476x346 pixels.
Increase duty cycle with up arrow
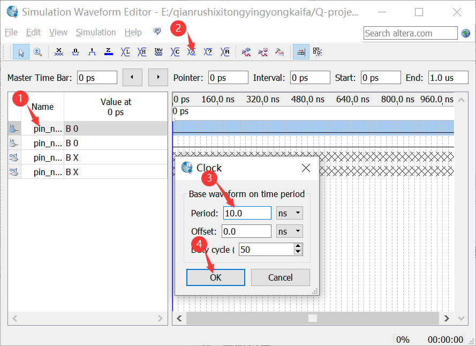[298, 246]
